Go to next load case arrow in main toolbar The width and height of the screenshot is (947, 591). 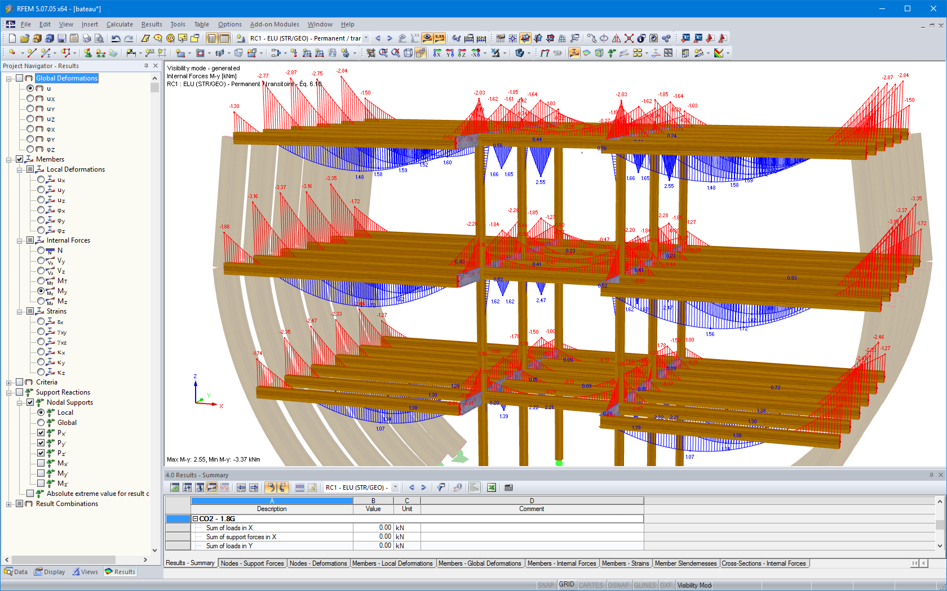click(x=390, y=38)
